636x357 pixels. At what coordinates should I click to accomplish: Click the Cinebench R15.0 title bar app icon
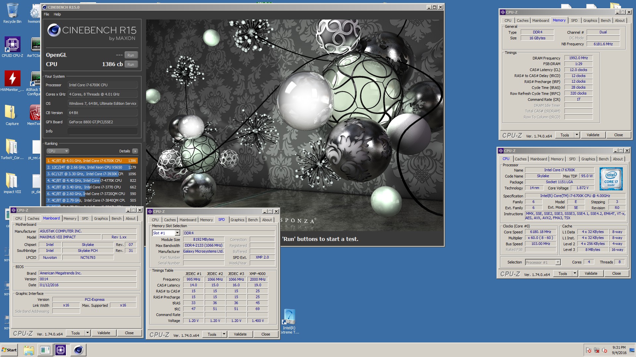[x=45, y=7]
